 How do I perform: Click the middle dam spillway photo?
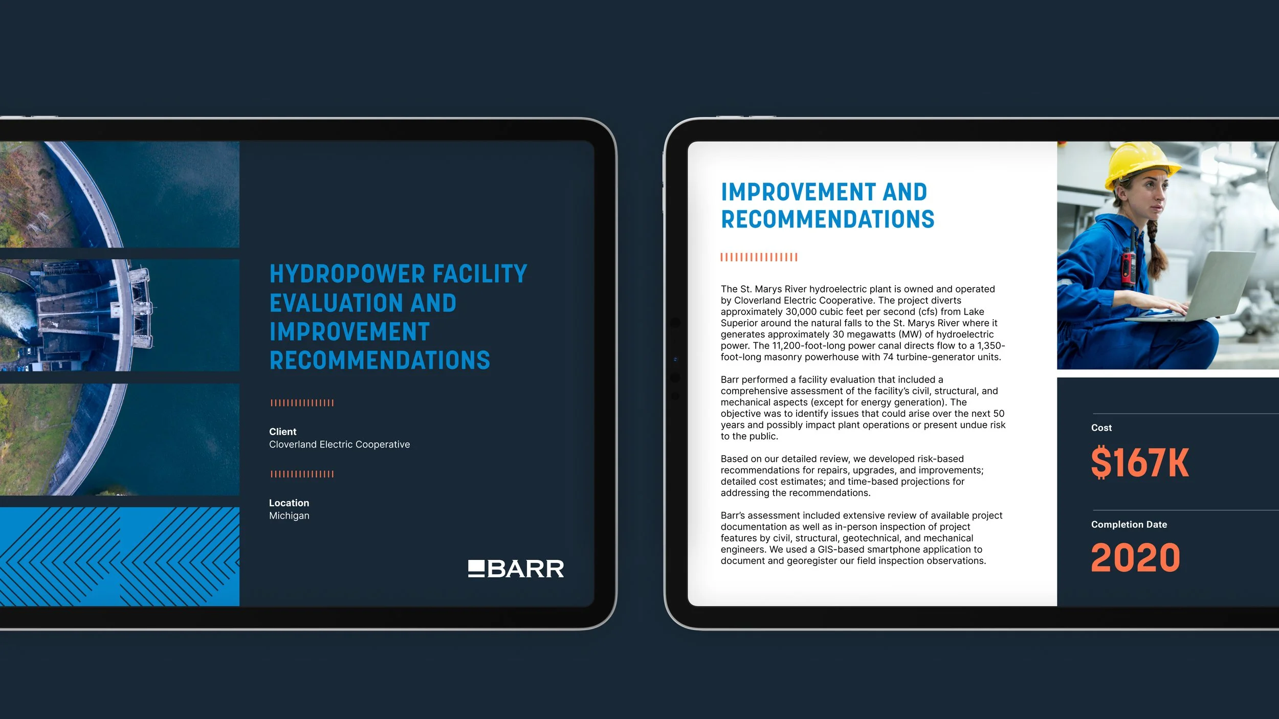pos(119,315)
